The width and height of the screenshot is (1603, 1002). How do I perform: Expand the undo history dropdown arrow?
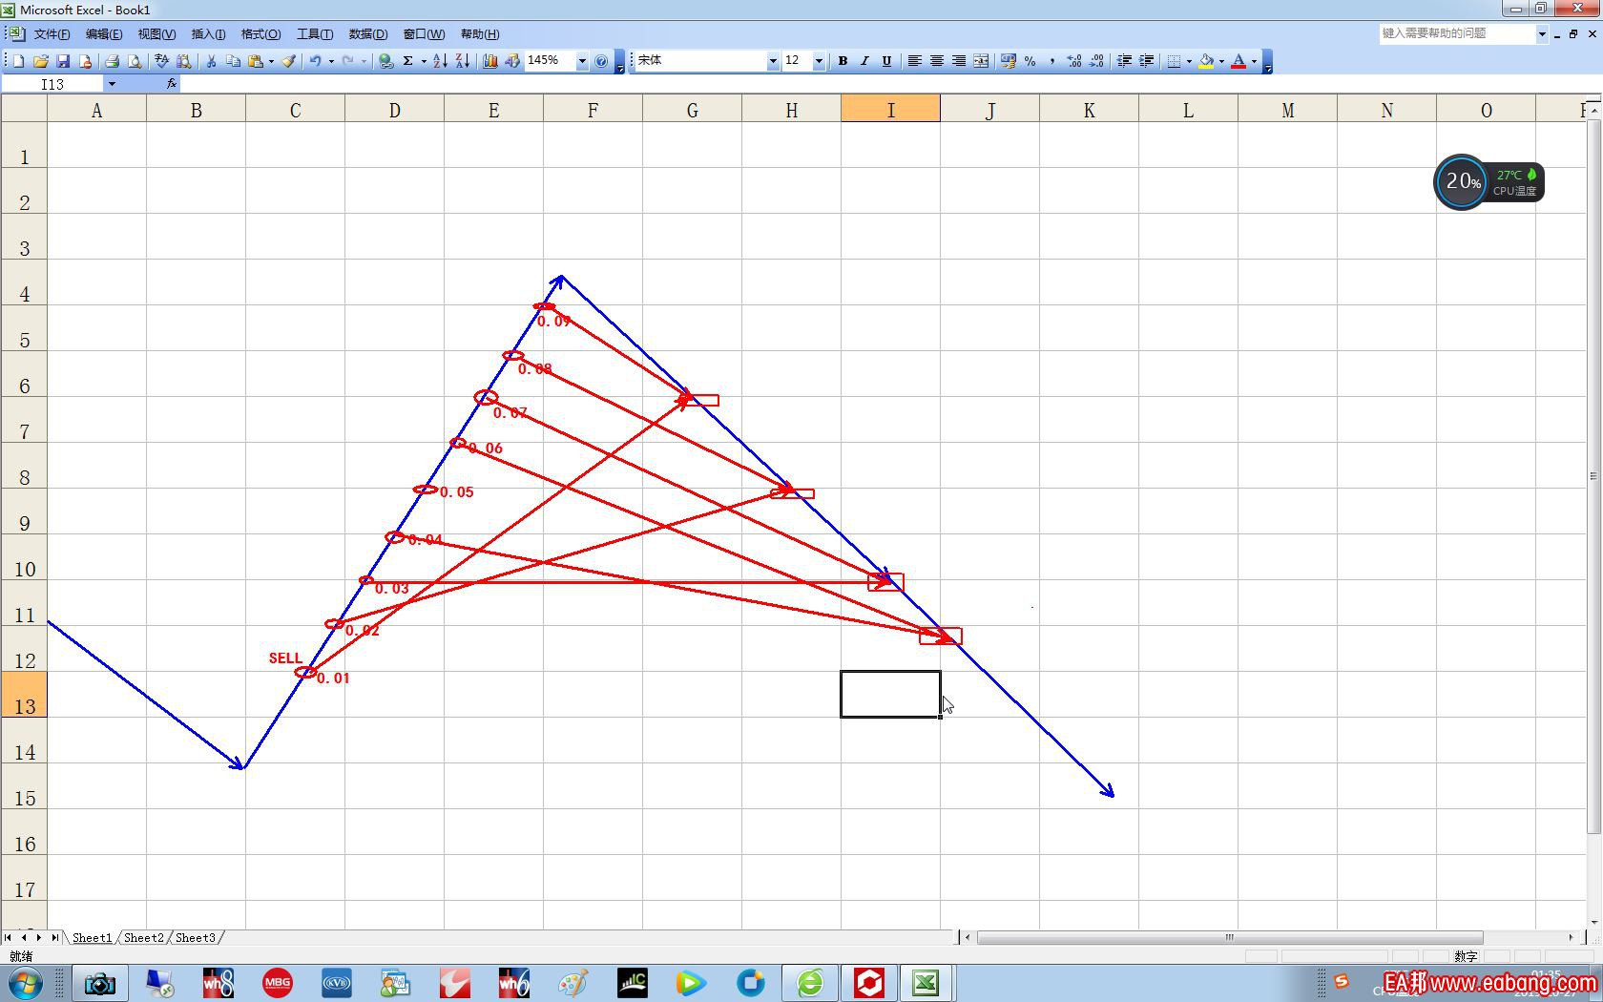pos(331,61)
